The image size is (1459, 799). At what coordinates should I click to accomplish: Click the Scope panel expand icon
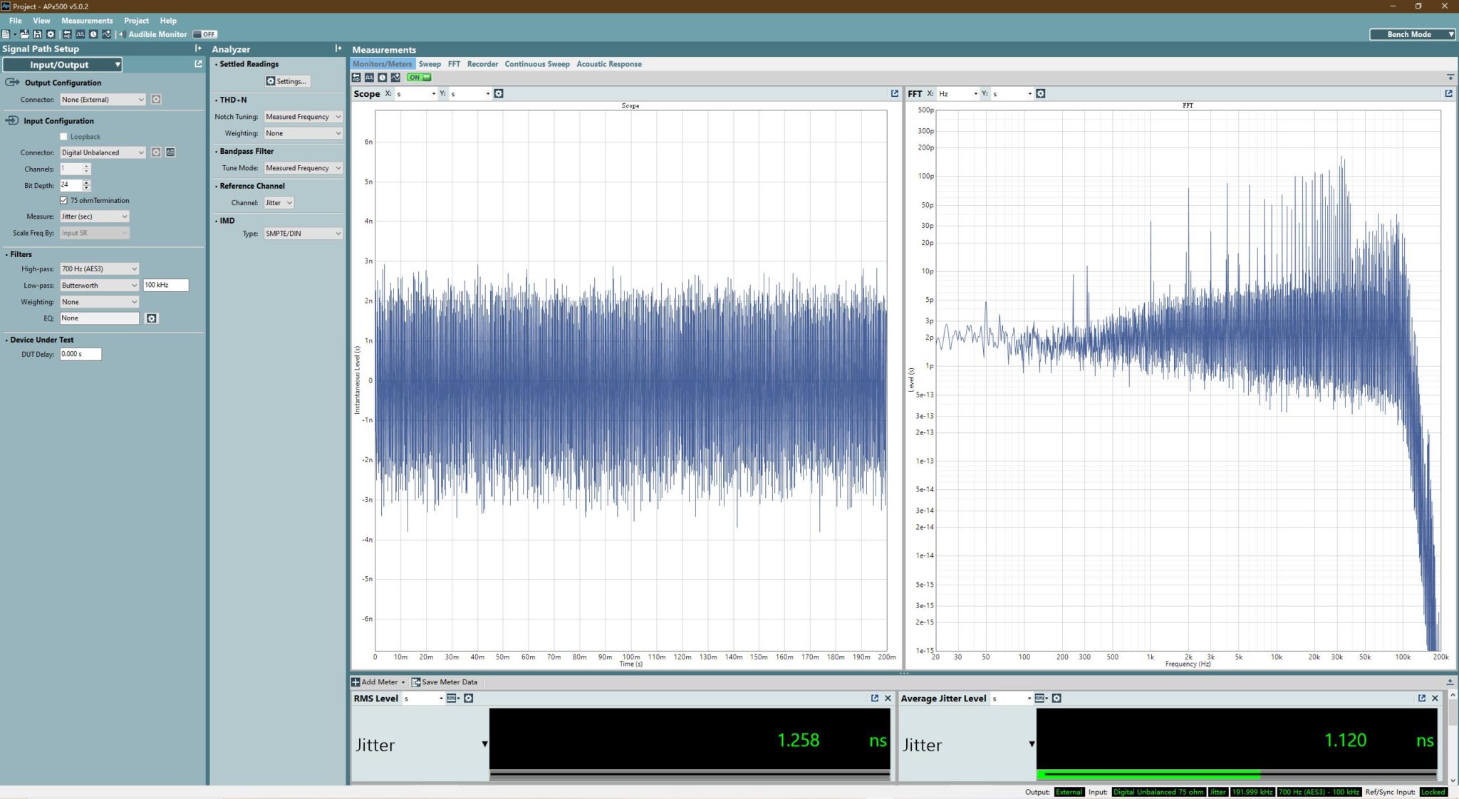893,93
